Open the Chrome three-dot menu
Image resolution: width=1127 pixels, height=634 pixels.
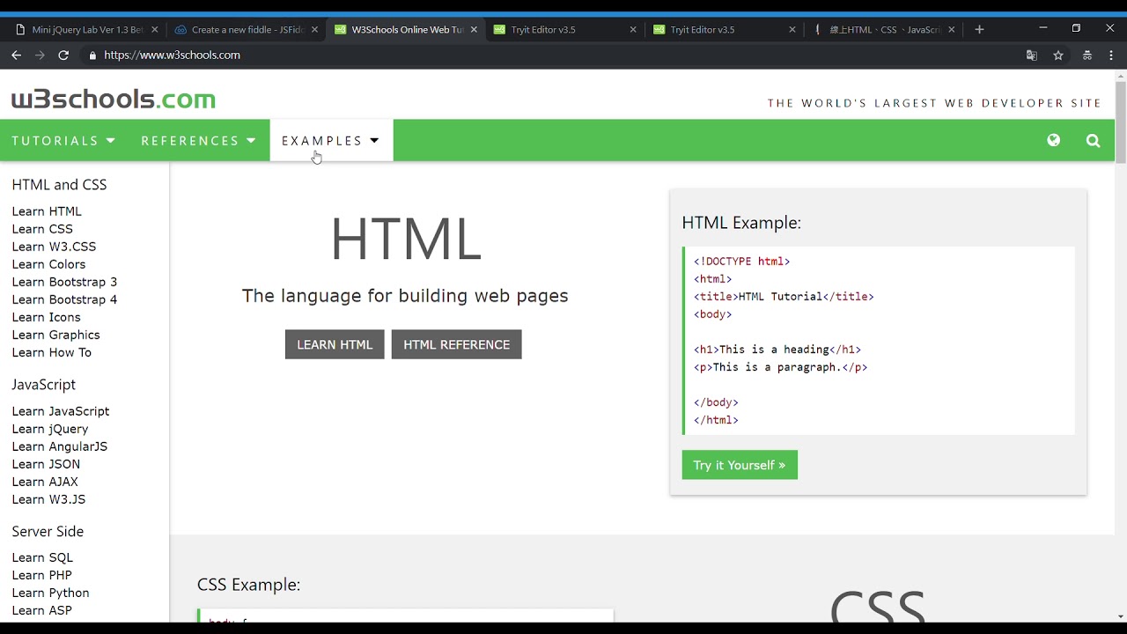tap(1111, 55)
